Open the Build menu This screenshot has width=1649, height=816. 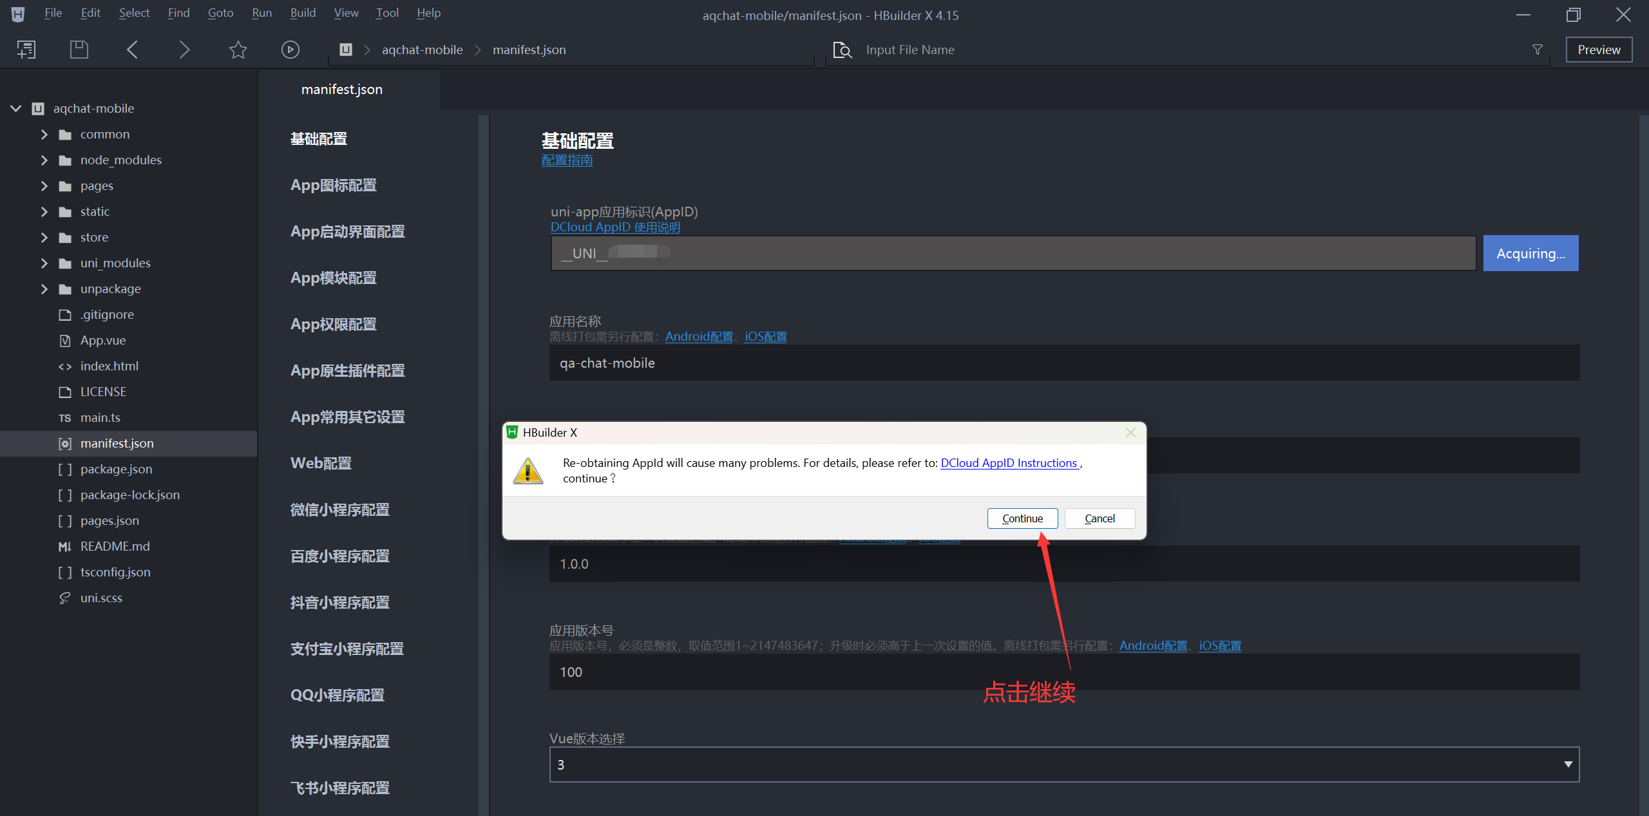click(303, 13)
